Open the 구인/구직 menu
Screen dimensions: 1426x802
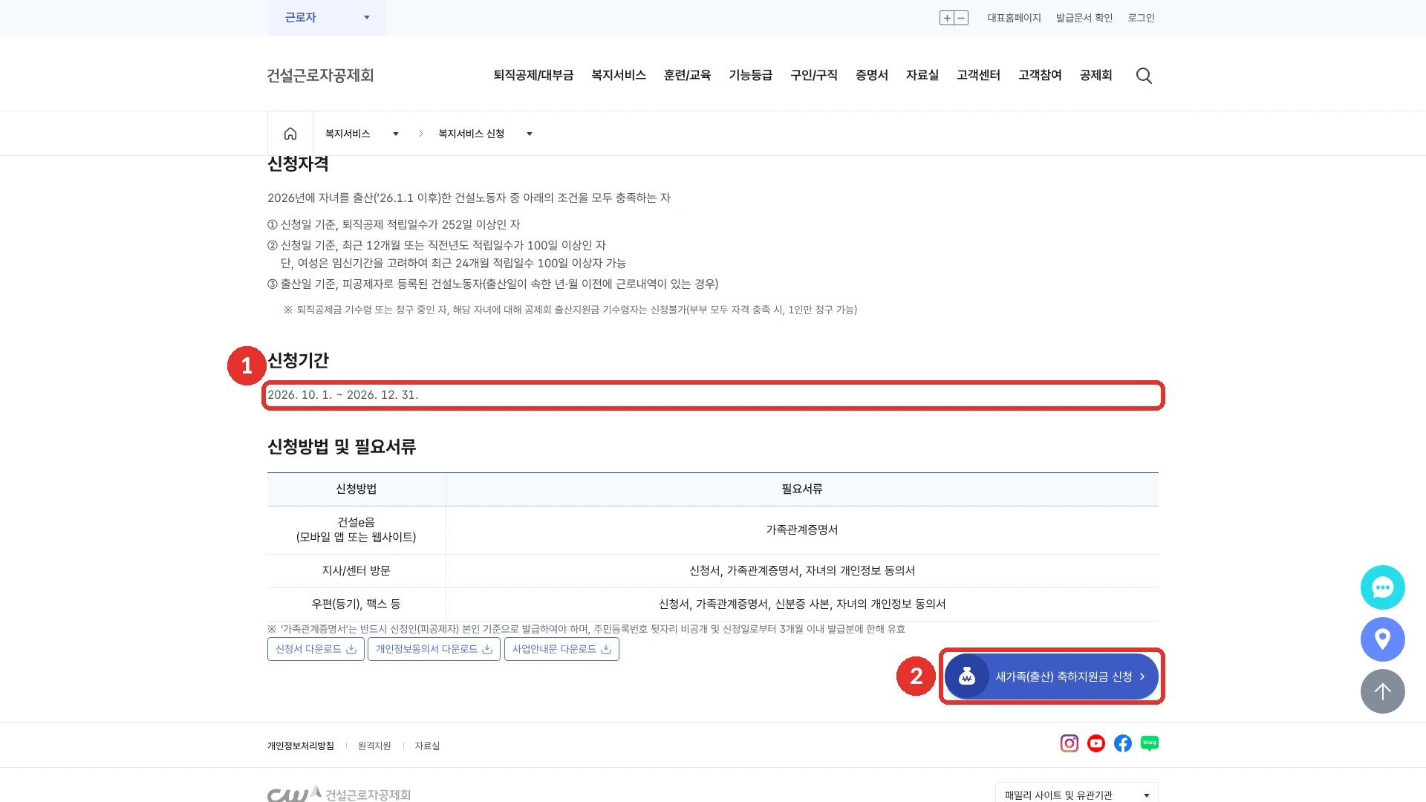(814, 75)
